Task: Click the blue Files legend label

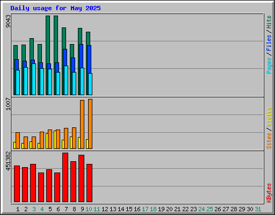Action: (x=269, y=43)
